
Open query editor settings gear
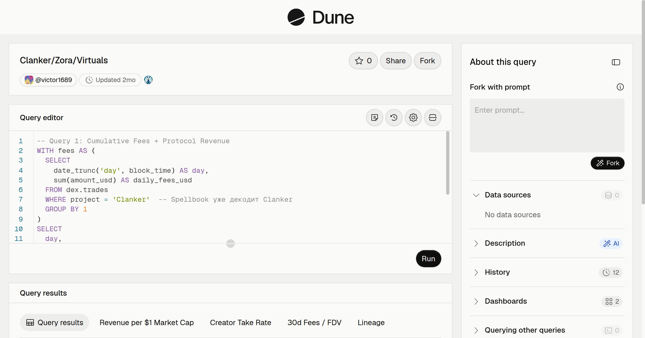click(413, 117)
